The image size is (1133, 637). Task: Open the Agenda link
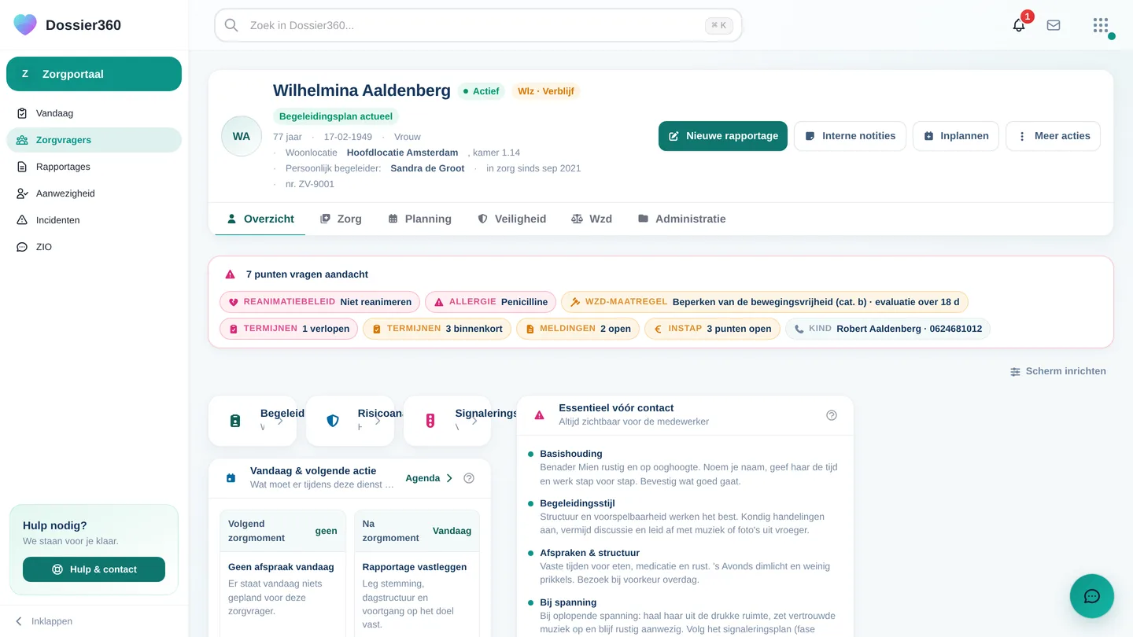tap(430, 478)
